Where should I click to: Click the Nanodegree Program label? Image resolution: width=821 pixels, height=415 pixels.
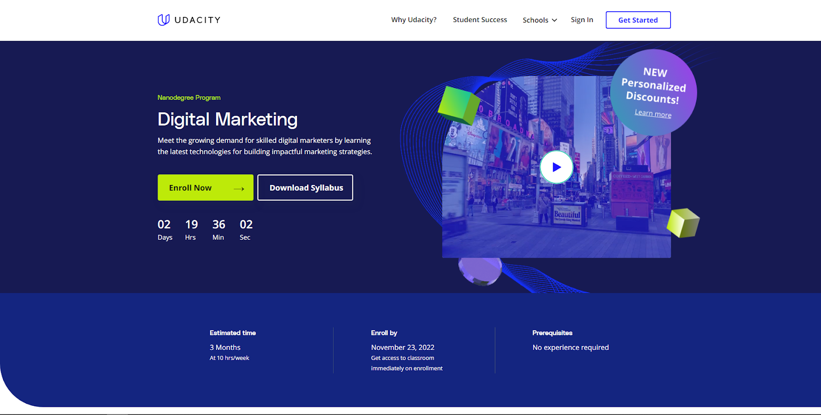click(189, 97)
